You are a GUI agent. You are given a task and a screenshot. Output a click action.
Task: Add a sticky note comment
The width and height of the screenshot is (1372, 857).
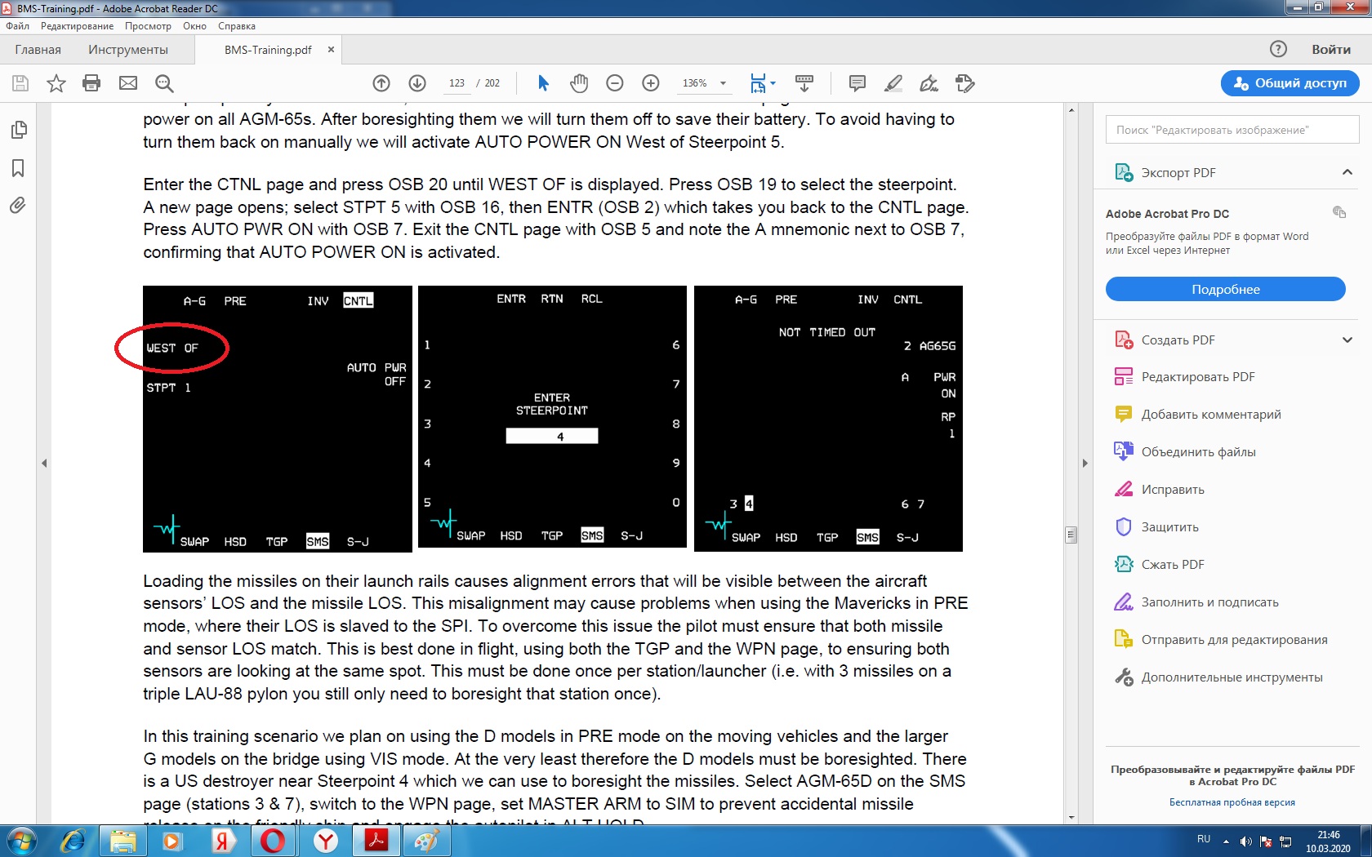point(857,83)
